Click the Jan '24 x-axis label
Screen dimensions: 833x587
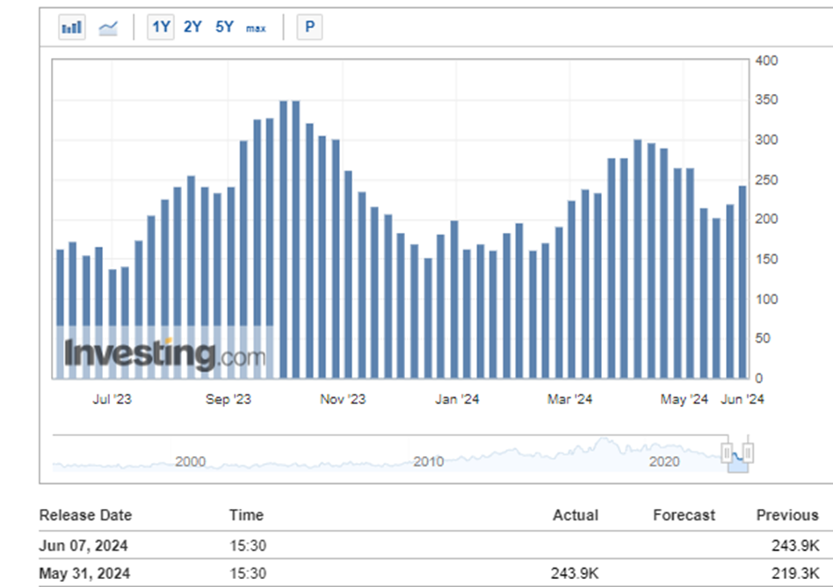pos(457,399)
